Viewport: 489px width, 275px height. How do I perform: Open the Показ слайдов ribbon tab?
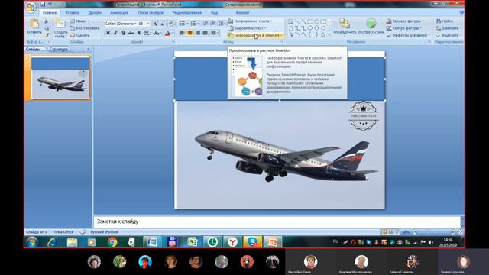151,12
